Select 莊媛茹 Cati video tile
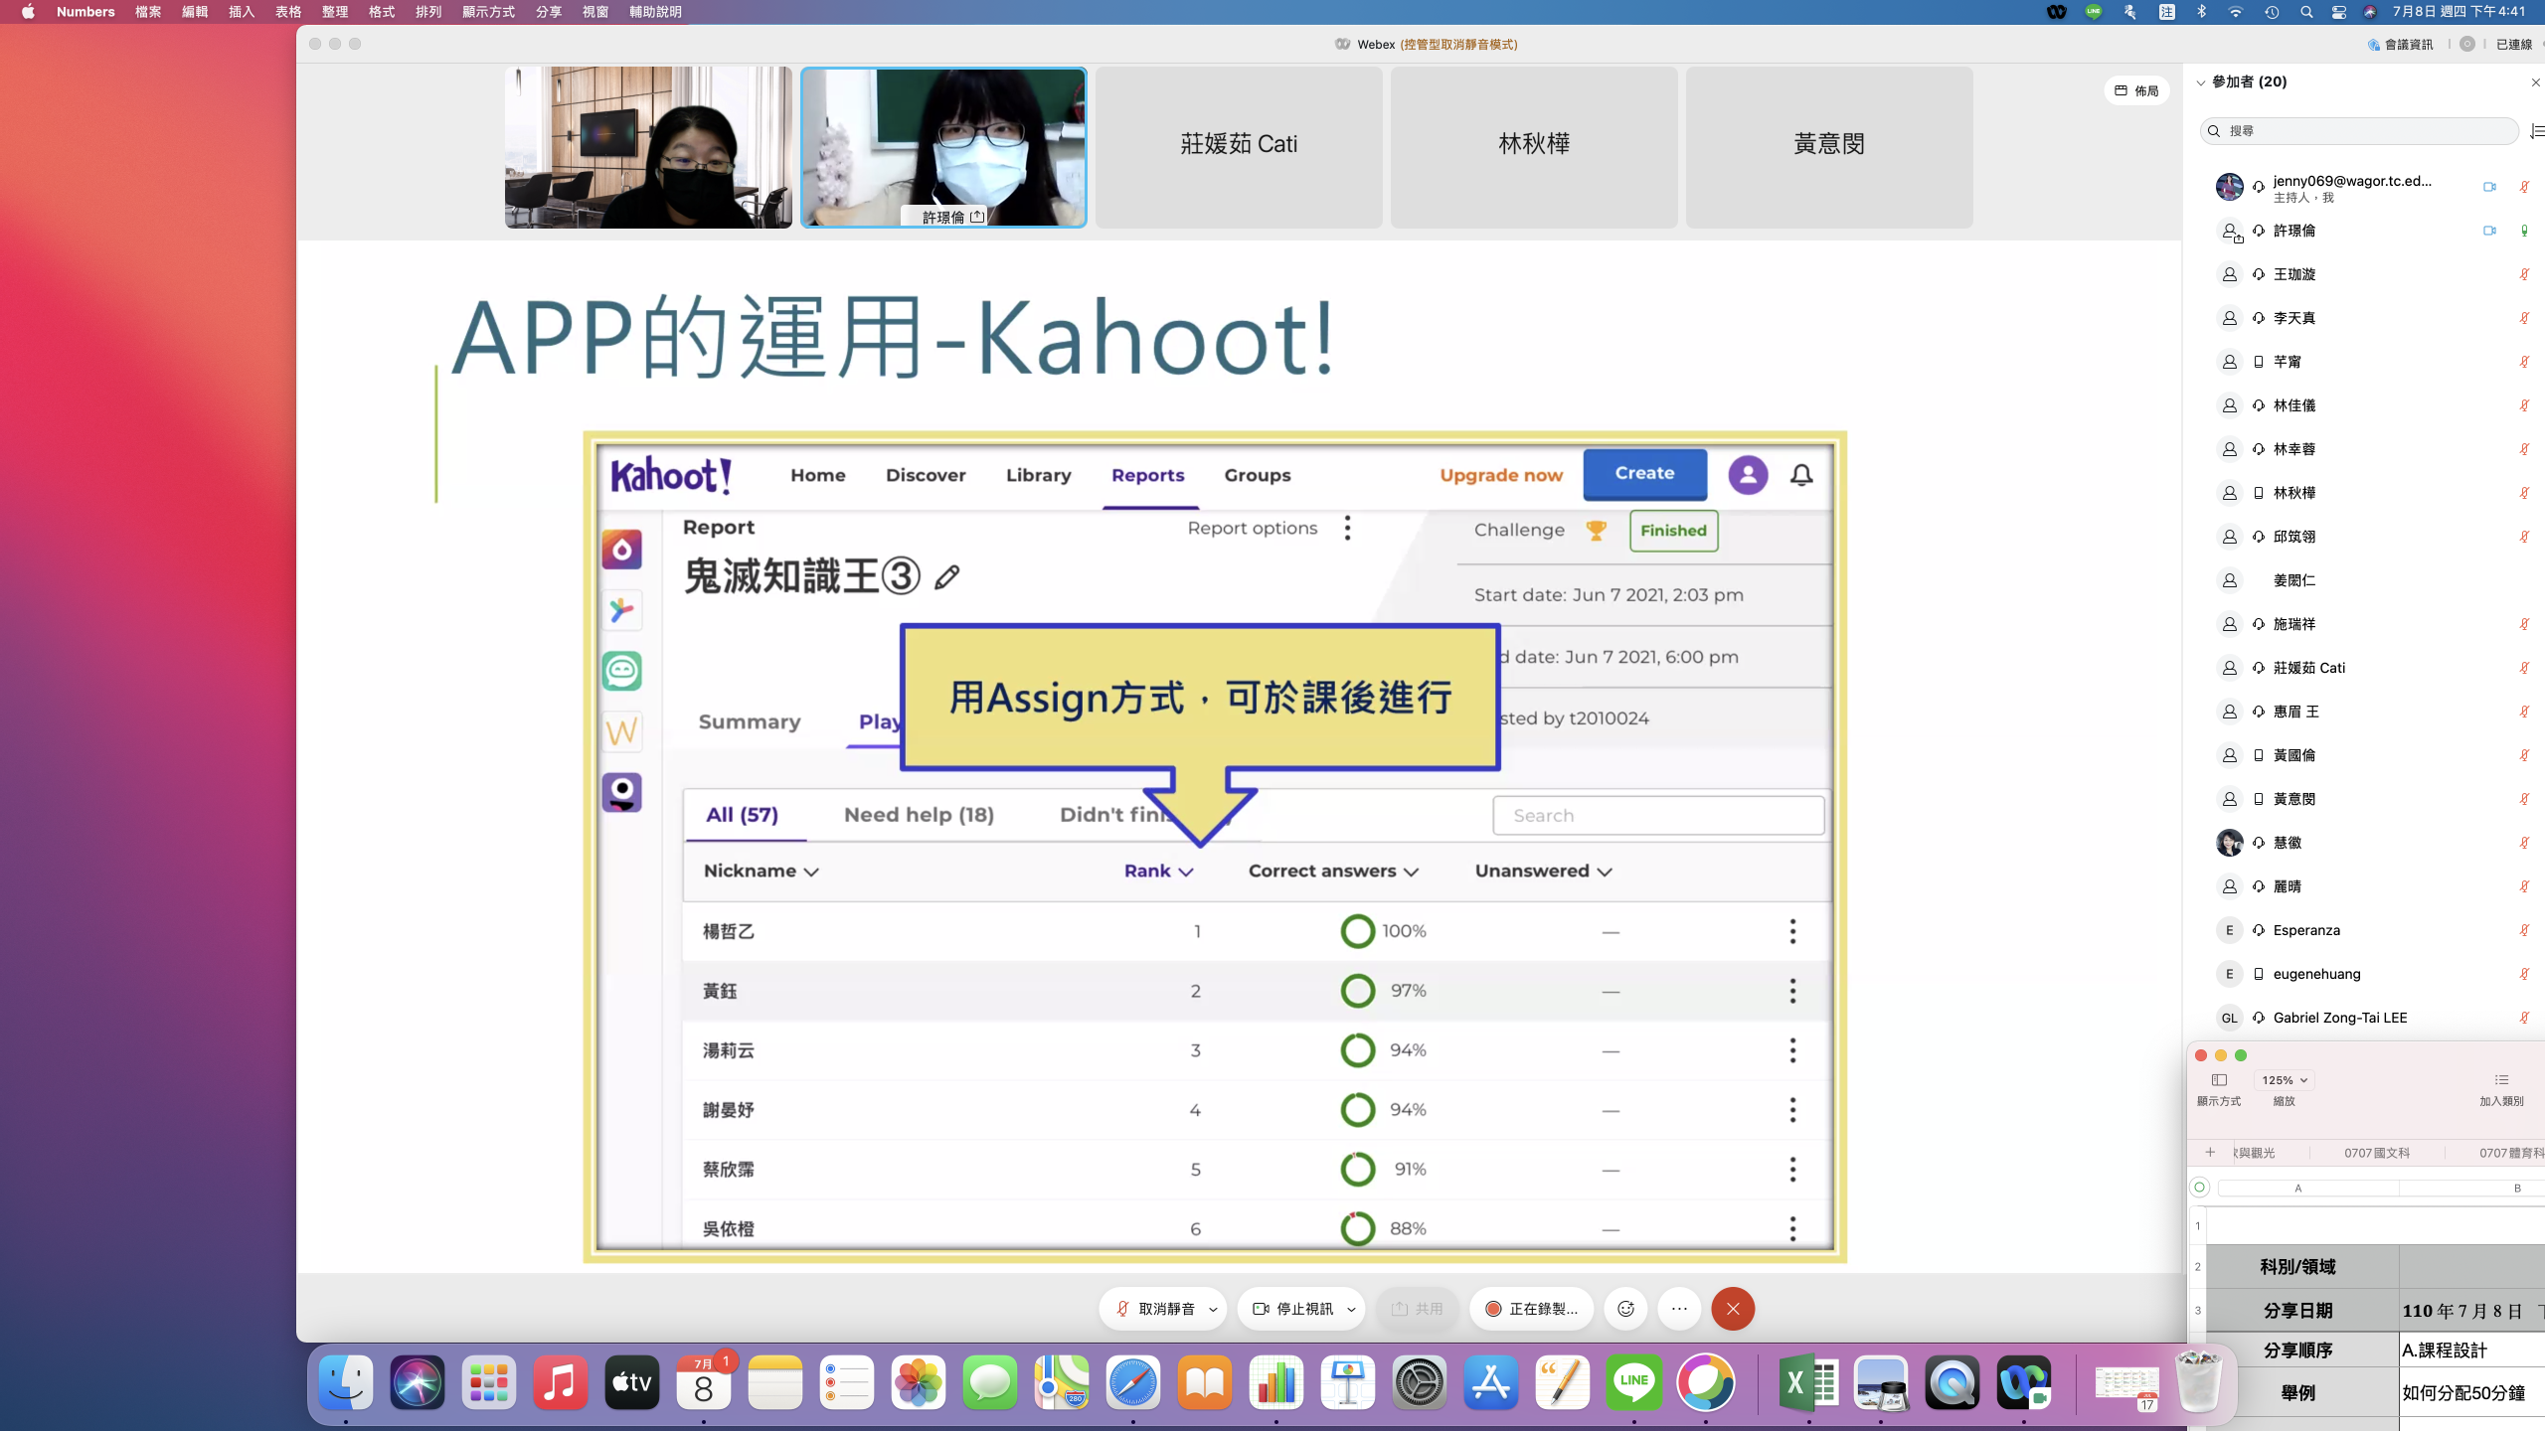The width and height of the screenshot is (2545, 1431). (x=1239, y=146)
